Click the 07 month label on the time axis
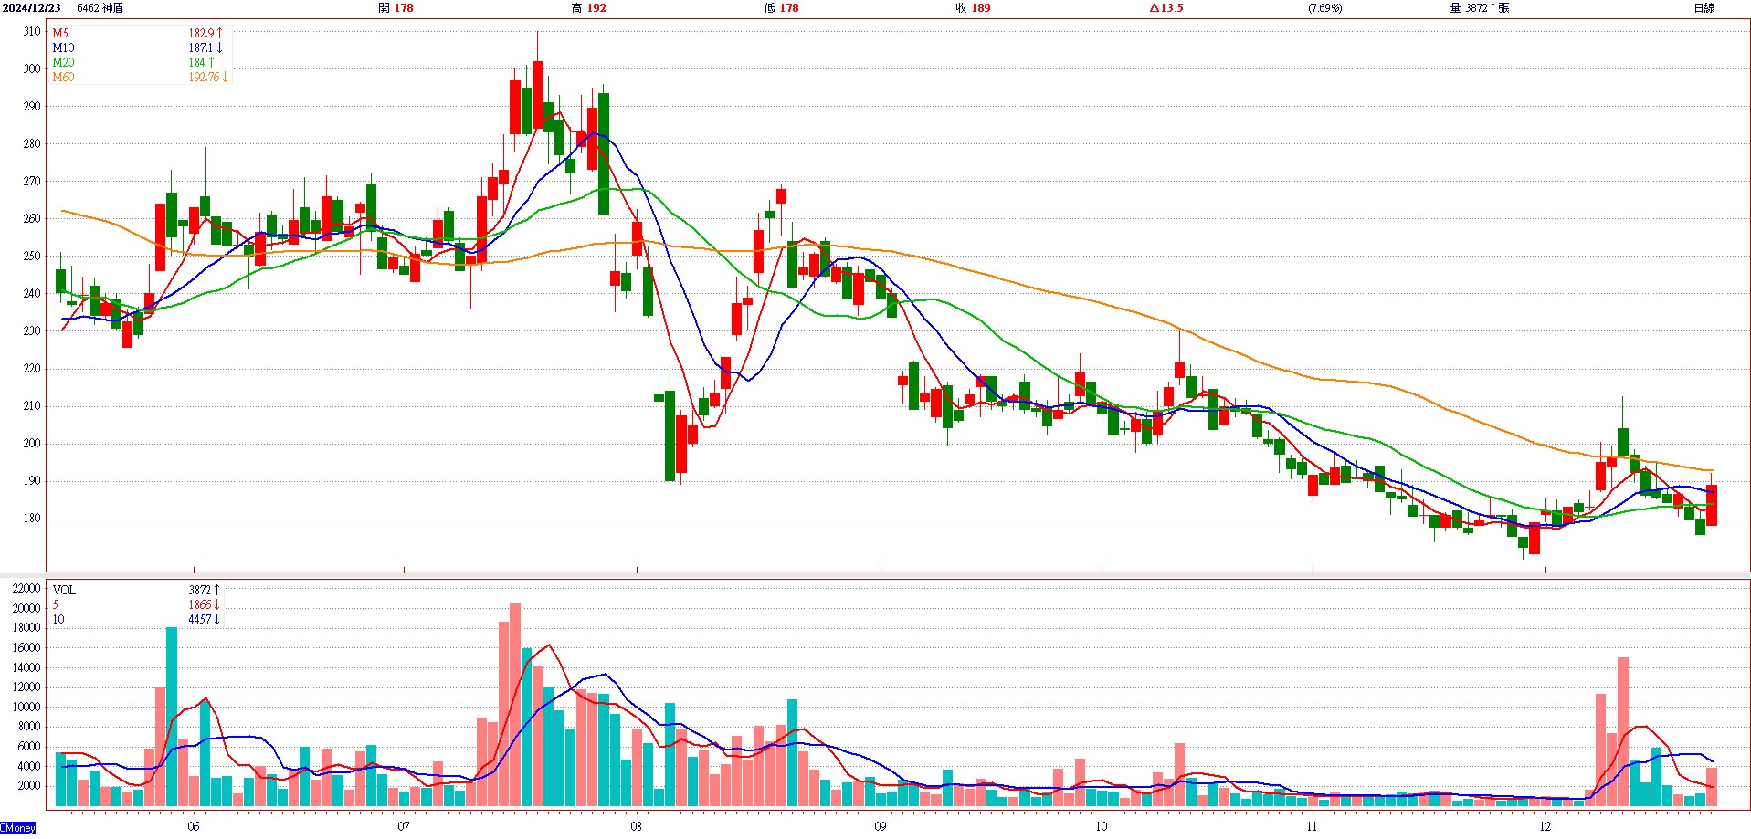The height and width of the screenshot is (839, 1751). click(x=404, y=827)
